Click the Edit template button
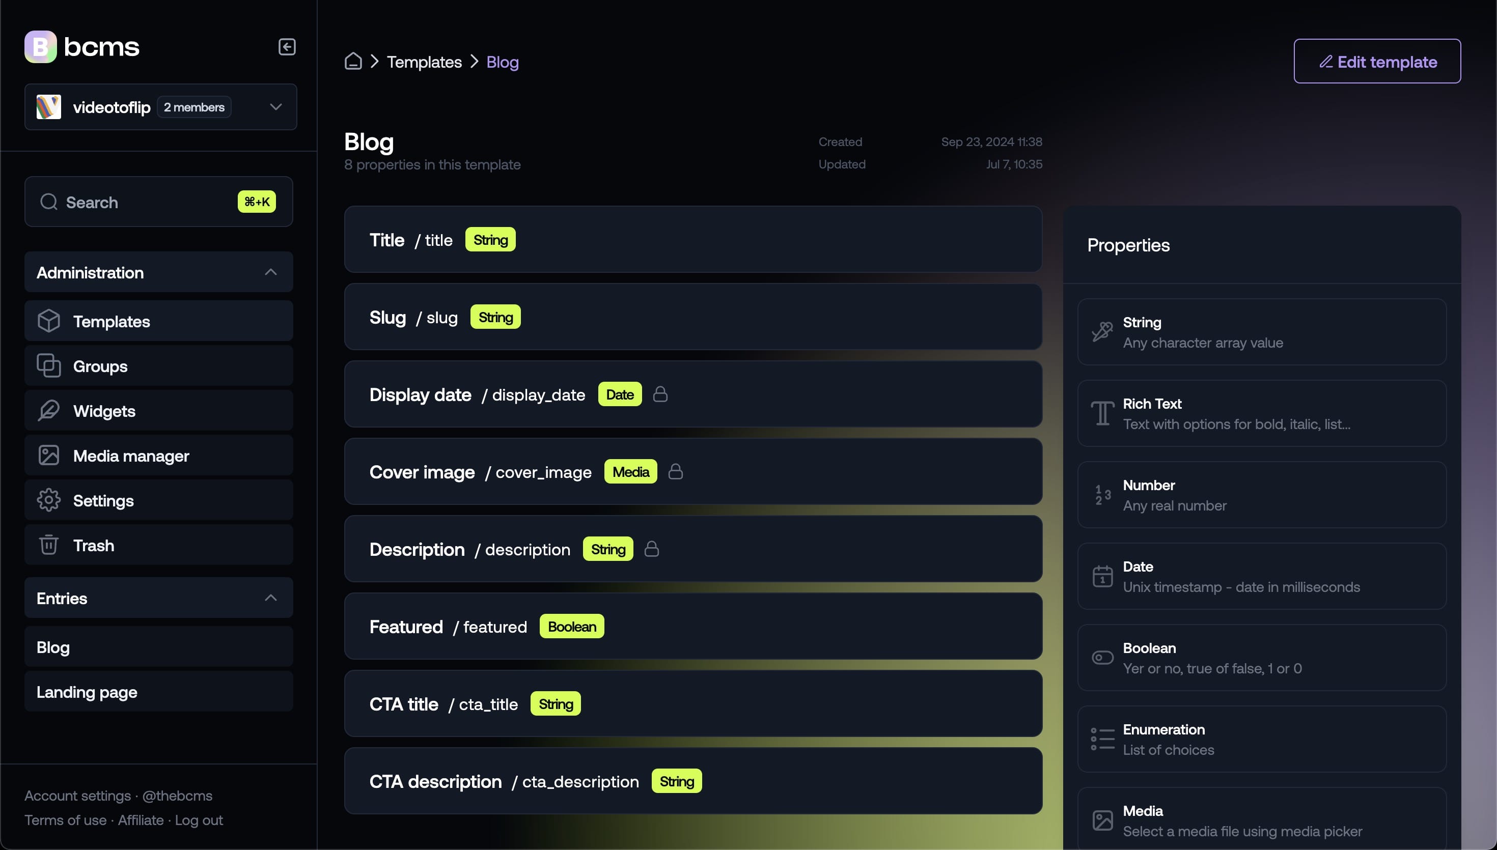Image resolution: width=1497 pixels, height=850 pixels. pos(1377,61)
